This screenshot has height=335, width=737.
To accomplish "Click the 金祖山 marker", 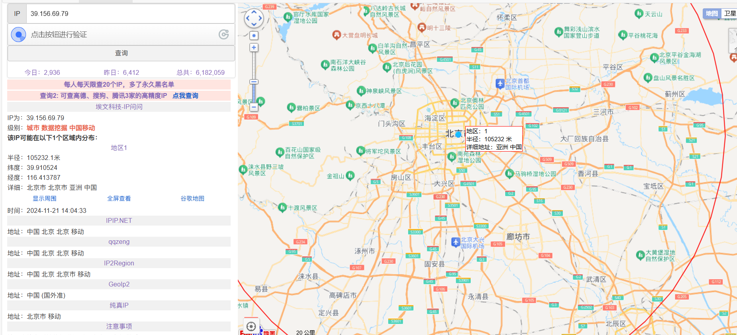I will pos(350,175).
